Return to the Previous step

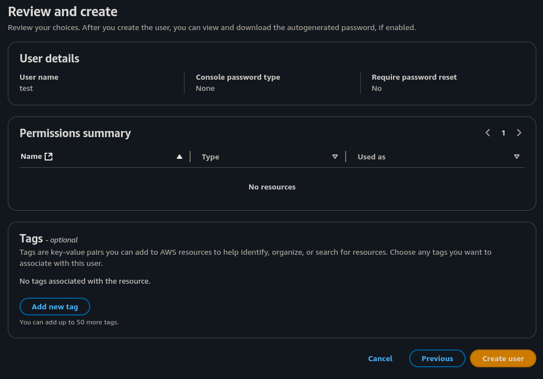(437, 358)
